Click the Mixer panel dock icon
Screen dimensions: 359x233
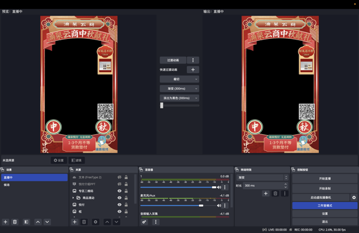coord(141,170)
